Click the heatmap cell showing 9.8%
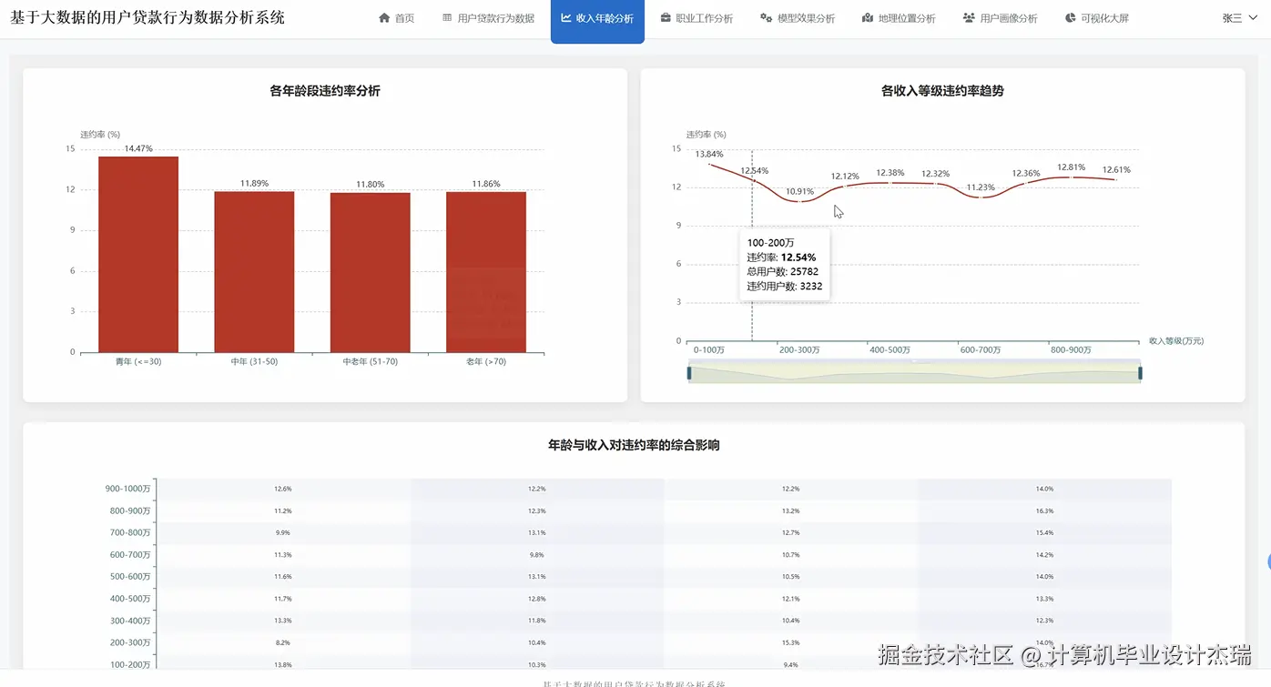The image size is (1271, 687). coord(537,555)
